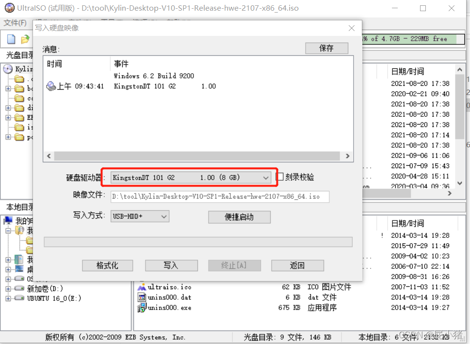This screenshot has width=470, height=344.
Task: Click the Open file toolbar icon
Action: point(25,39)
